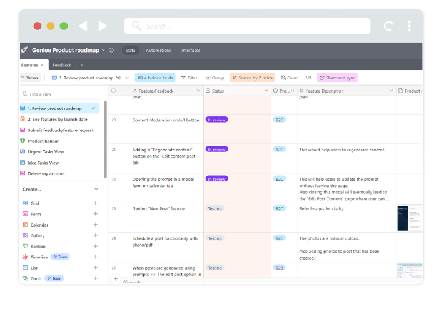Collapse the Create... section
Viewport: 441px width, 331px height.
(96, 189)
